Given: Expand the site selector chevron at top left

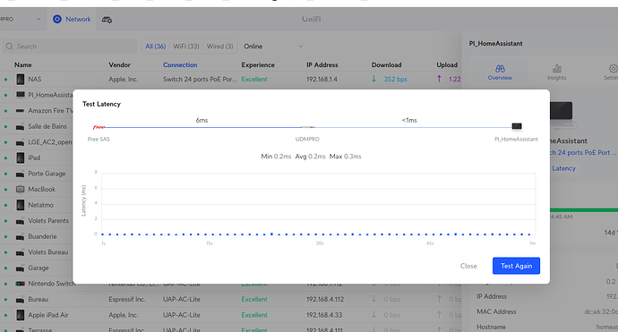Looking at the screenshot, I should coord(39,19).
